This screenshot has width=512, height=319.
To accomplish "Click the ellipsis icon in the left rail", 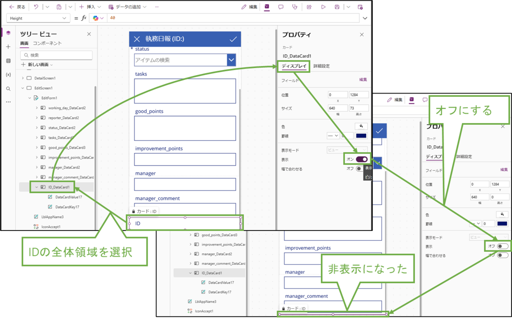I will [8, 102].
